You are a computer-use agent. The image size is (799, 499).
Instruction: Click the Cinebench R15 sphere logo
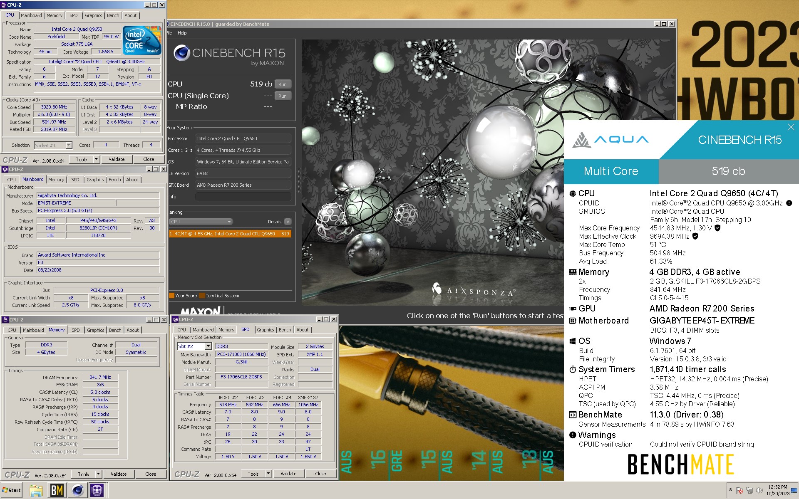click(182, 53)
